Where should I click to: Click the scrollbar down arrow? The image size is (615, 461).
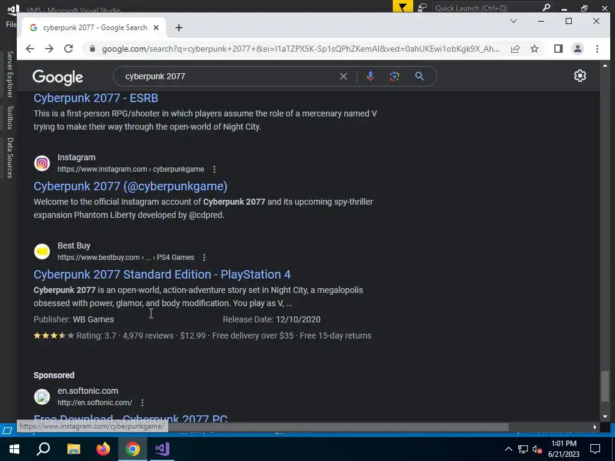[x=605, y=417]
